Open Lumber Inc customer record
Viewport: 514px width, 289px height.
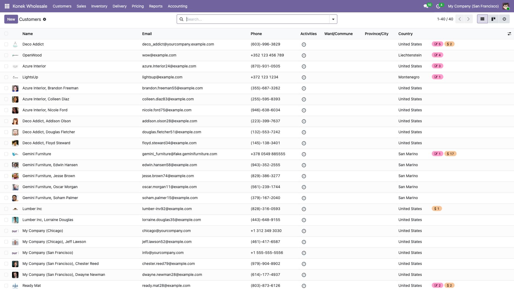32,209
